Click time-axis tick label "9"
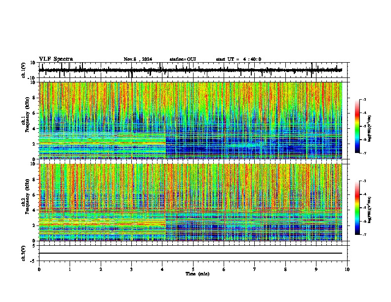Image resolution: width=391 pixels, height=302 pixels. (x=316, y=269)
